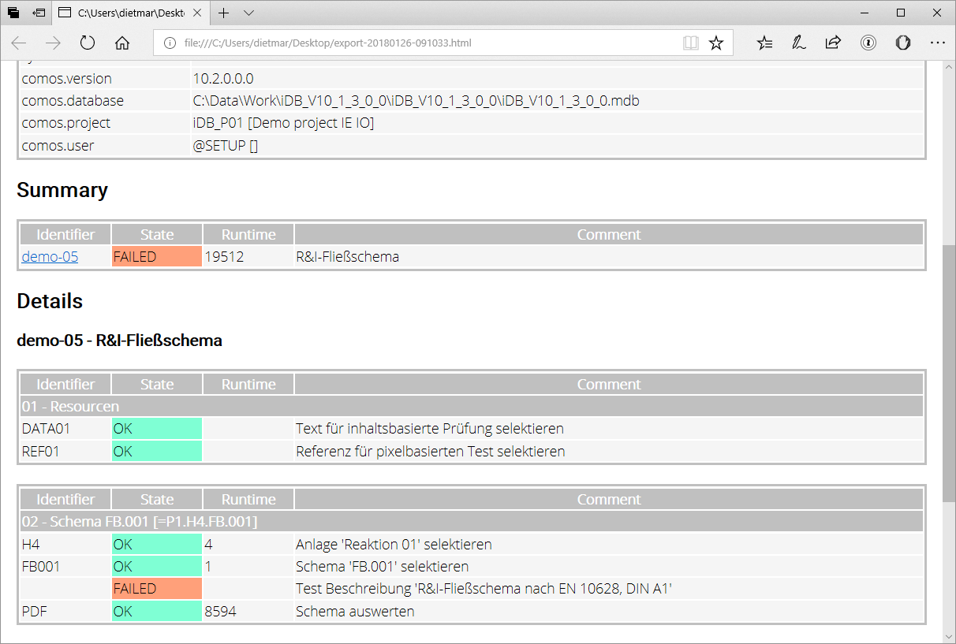Show tabs you've set aside
The width and height of the screenshot is (956, 644).
(13, 13)
